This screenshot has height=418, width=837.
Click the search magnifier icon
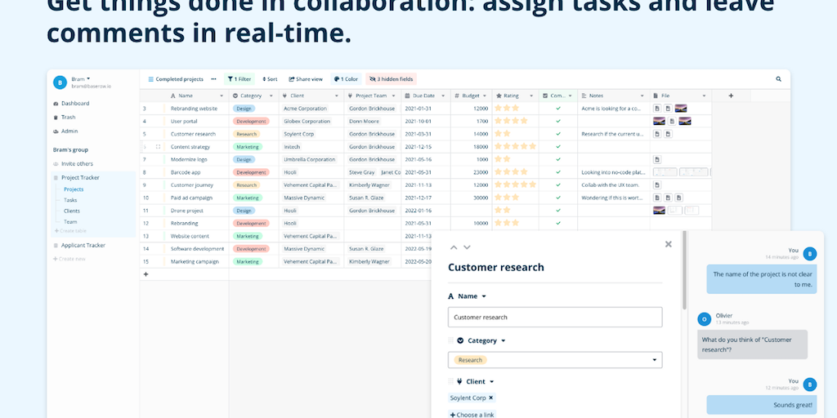click(778, 79)
